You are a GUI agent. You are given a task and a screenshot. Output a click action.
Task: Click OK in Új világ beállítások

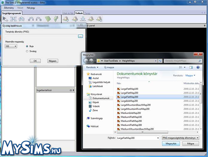click(x=35, y=61)
